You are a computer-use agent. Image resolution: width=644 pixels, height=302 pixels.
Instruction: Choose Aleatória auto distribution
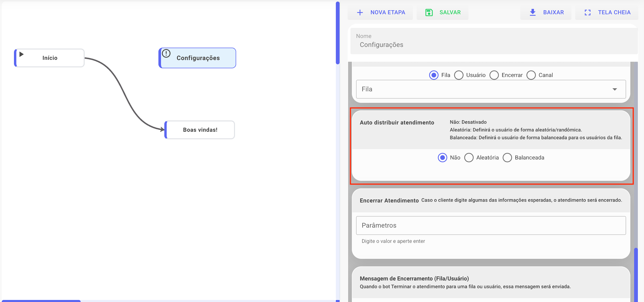pos(469,158)
